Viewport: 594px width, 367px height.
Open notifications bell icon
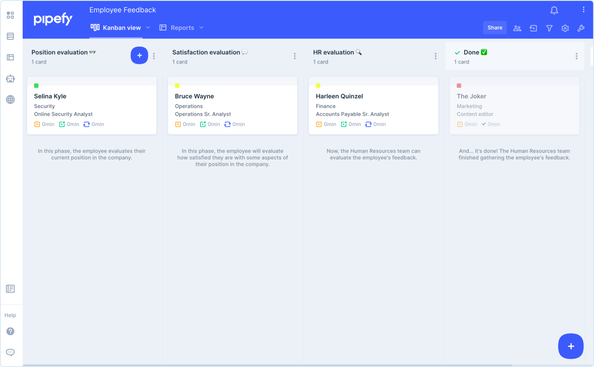tap(554, 10)
